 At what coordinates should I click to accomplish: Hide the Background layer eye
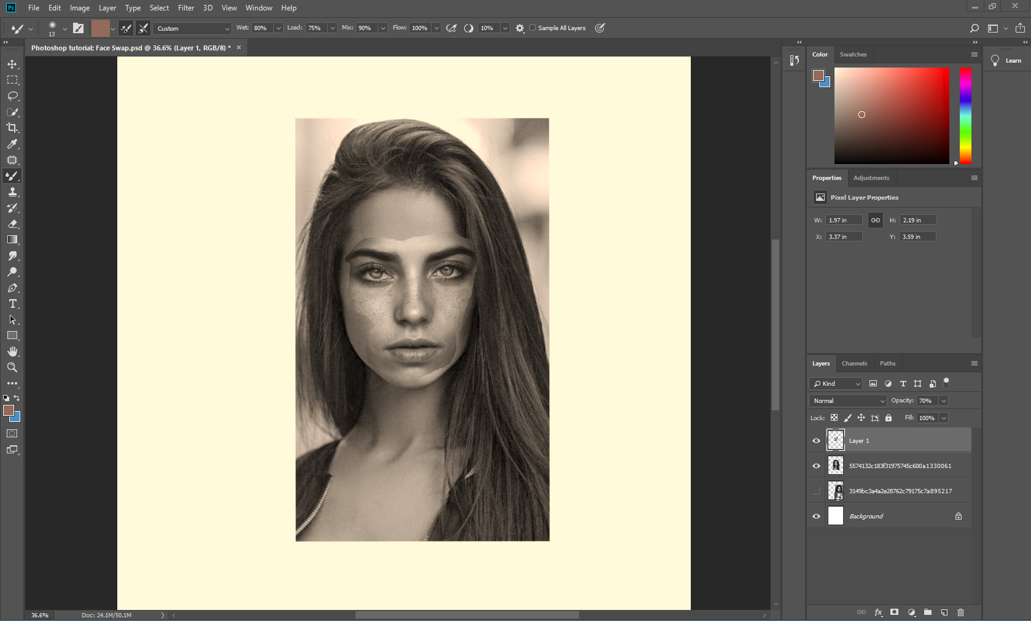[816, 516]
